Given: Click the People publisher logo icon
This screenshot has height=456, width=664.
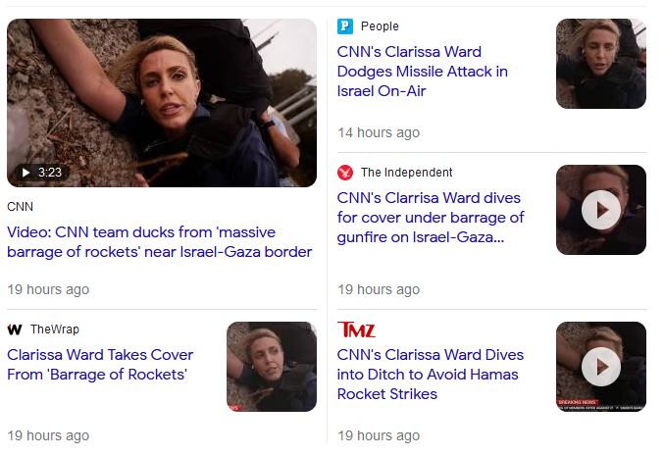Looking at the screenshot, I should pos(344,26).
